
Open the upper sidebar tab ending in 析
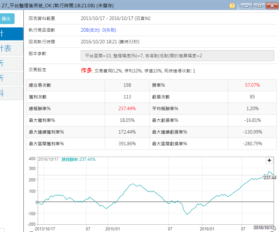coord(11,63)
